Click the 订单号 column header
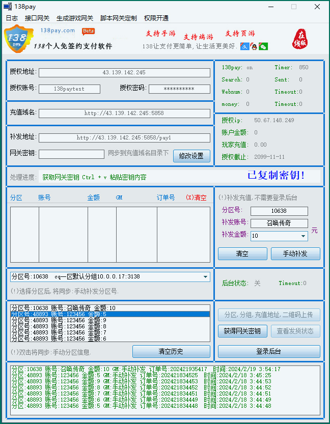Viewport: 330px width, 424px height. pyautogui.click(x=166, y=197)
